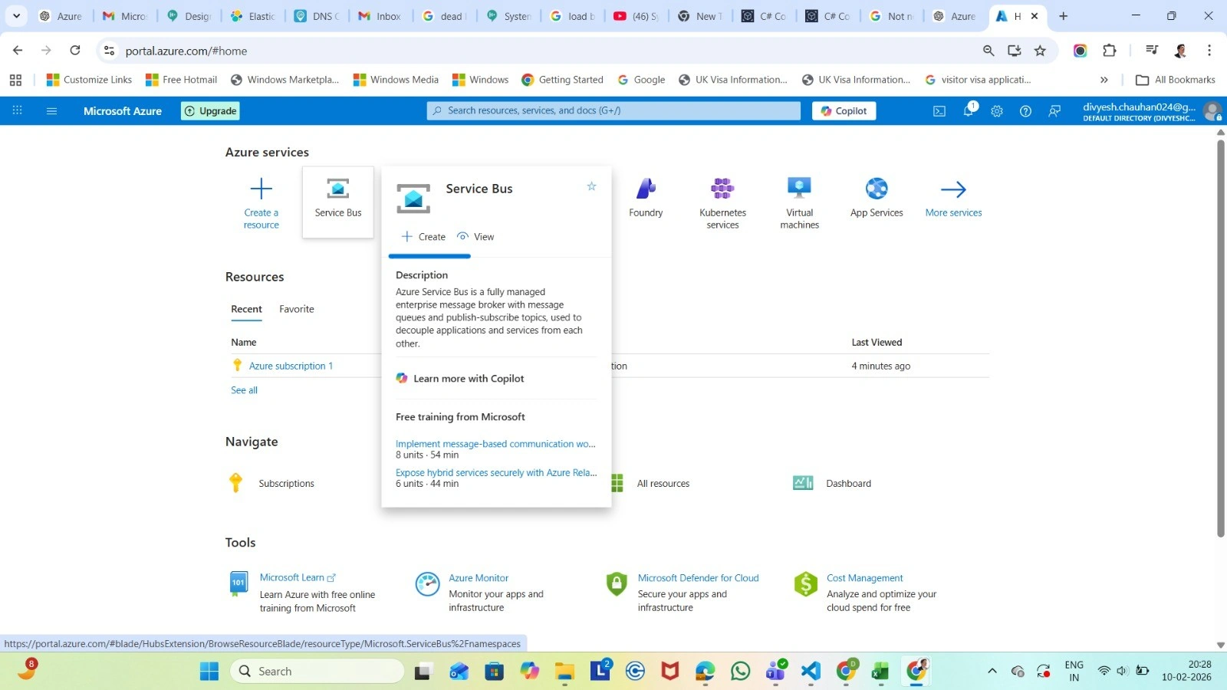1227x690 pixels.
Task: Click the Windows Start button
Action: pyautogui.click(x=209, y=672)
